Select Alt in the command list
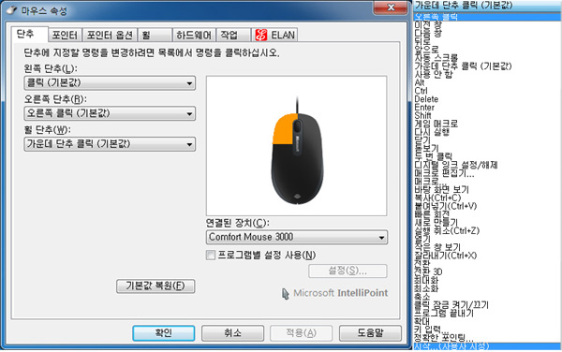The image size is (562, 352). tap(420, 82)
